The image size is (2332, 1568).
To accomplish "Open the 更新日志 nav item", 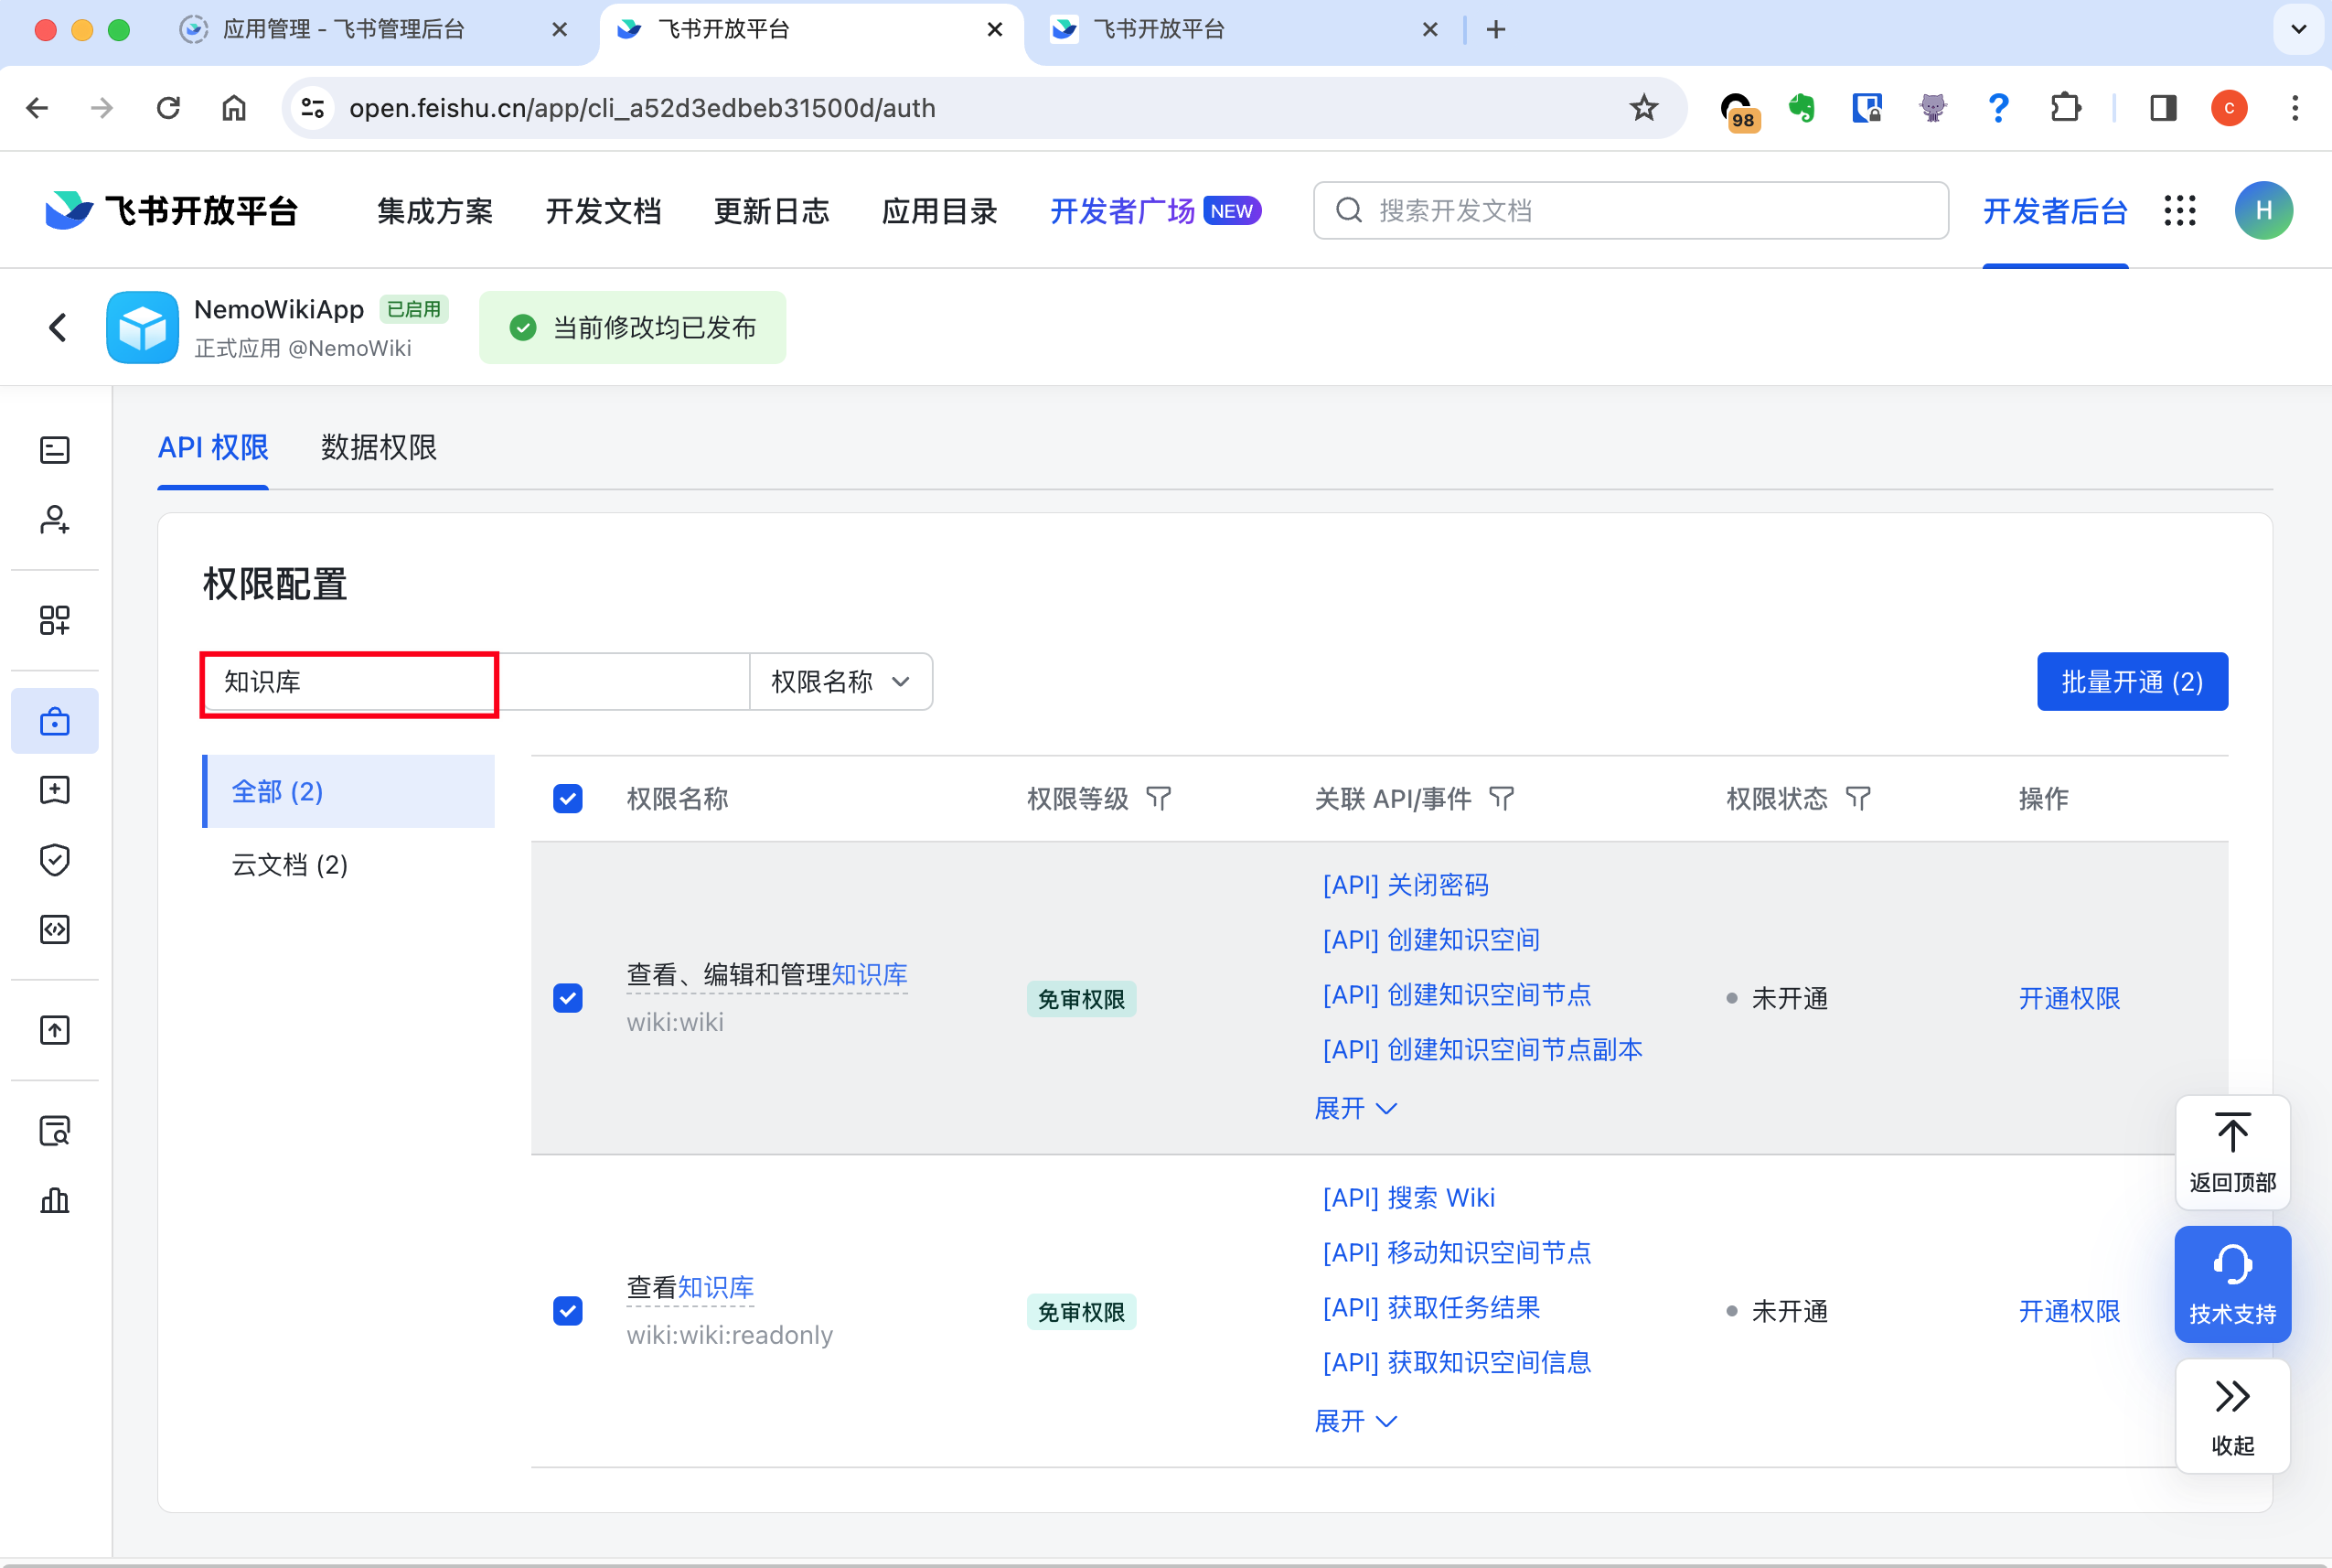I will click(x=772, y=211).
